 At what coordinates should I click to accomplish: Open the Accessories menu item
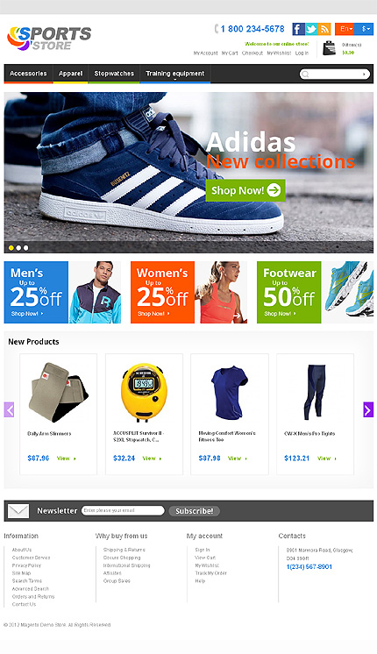28,74
